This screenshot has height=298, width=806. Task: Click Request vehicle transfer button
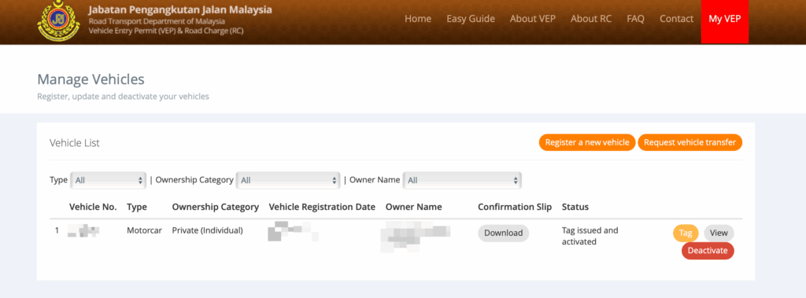click(690, 142)
